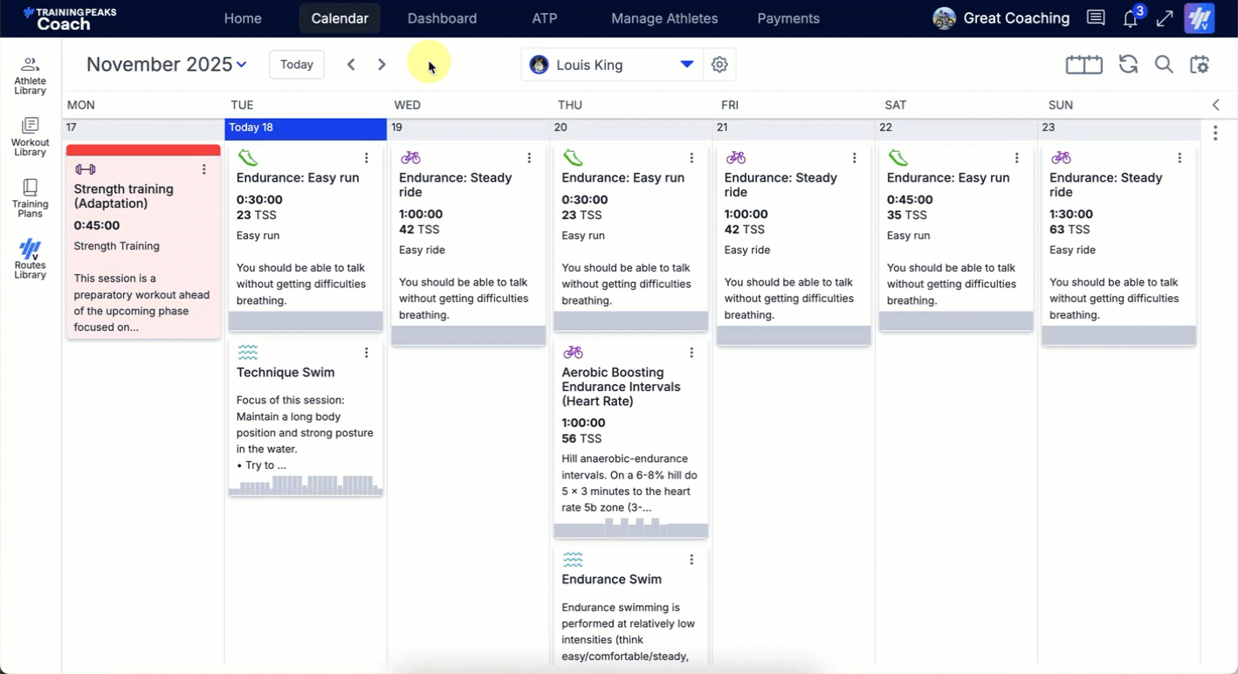Screen dimensions: 1238x674
Task: Go to next week using right arrow
Action: click(382, 65)
